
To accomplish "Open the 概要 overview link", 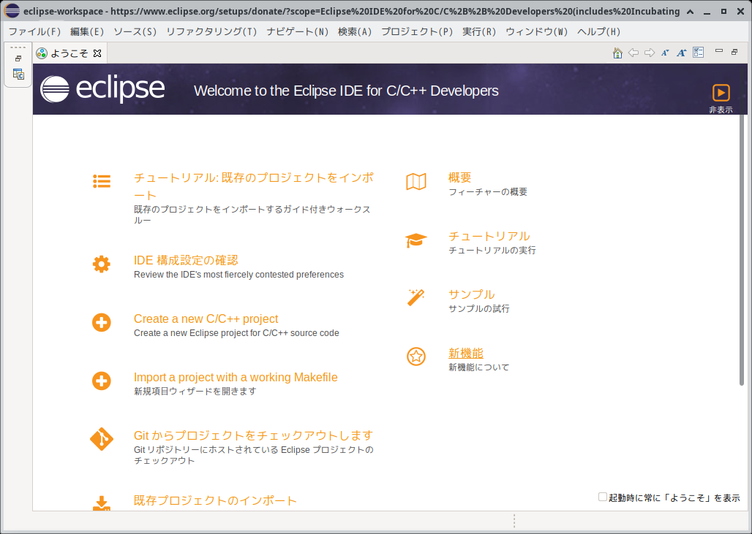I will pyautogui.click(x=459, y=178).
